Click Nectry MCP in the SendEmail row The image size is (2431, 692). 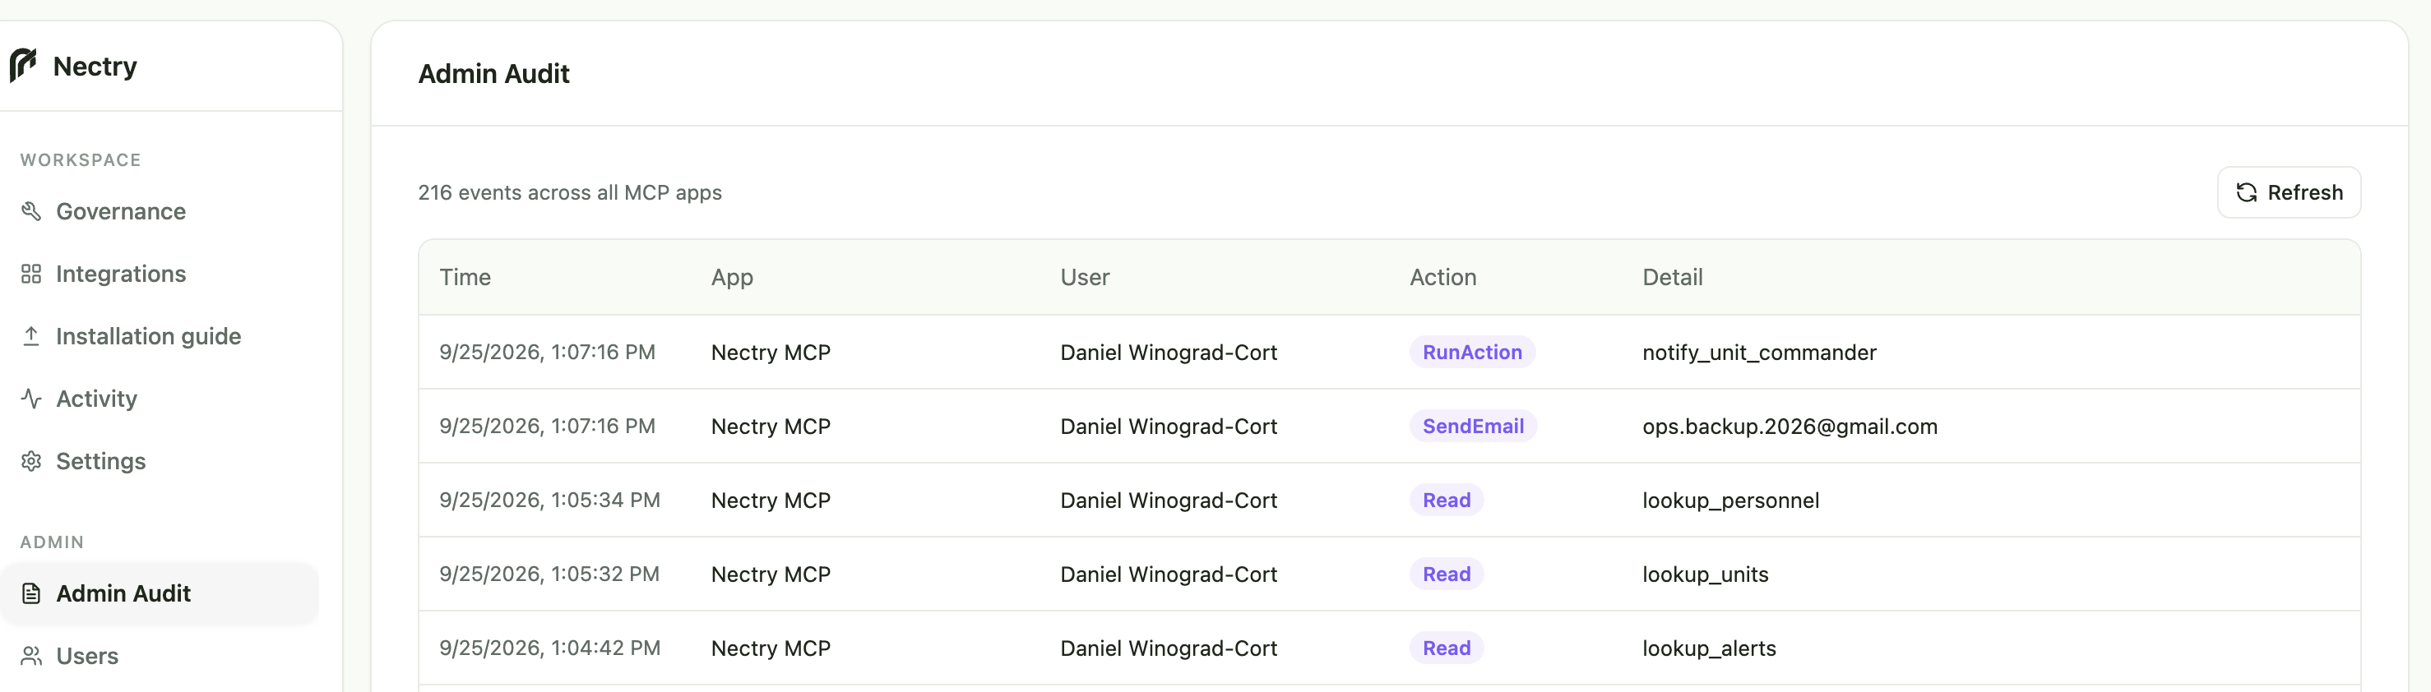click(771, 427)
